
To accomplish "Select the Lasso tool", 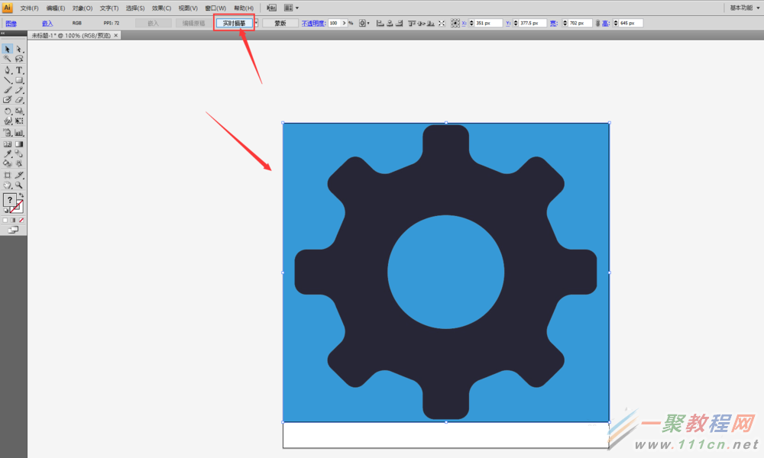I will pyautogui.click(x=19, y=59).
